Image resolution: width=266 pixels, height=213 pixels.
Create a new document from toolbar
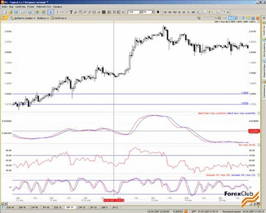(x=5, y=12)
